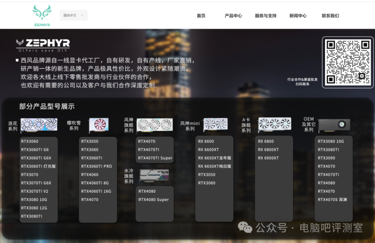
Task: Select the RTX3070TI G6X entry
Action: tap(36, 183)
